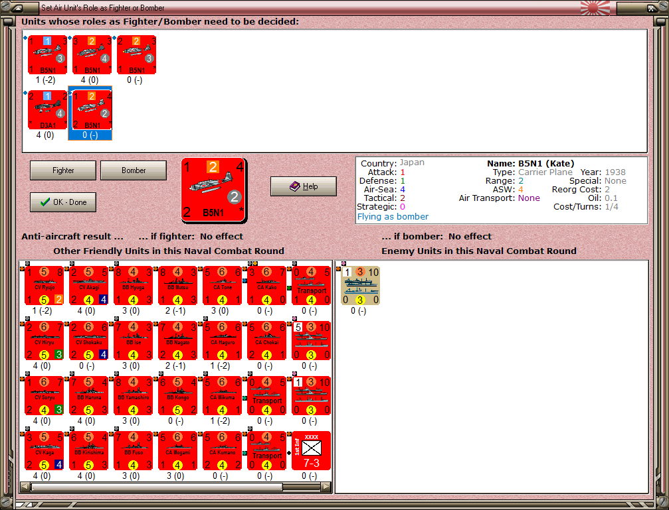The image size is (669, 510).
Task: Click the friendly convoy counter beside CA Chokai
Action: pos(312,340)
